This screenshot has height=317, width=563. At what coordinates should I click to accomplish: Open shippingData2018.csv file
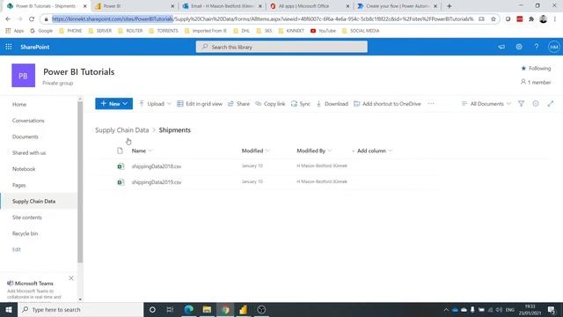[157, 166]
